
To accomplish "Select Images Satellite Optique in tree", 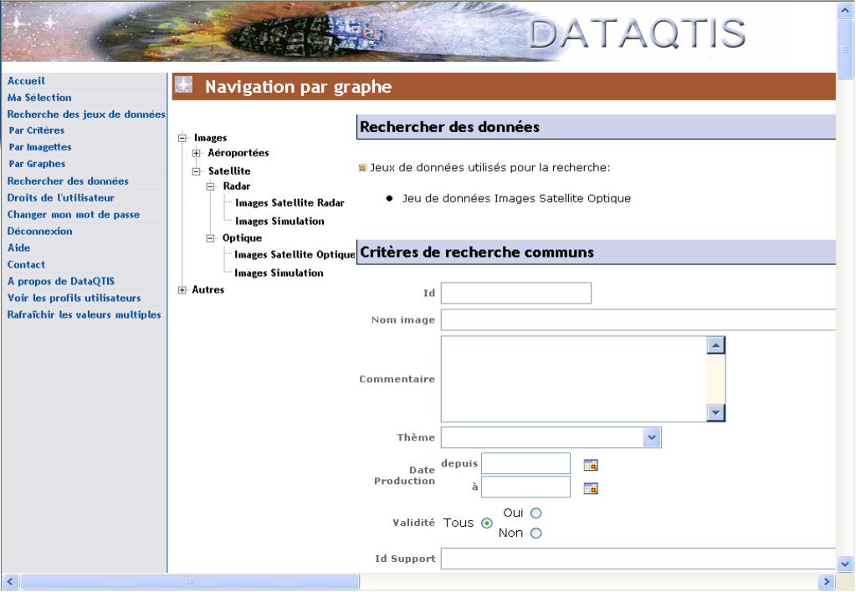I will tap(295, 255).
